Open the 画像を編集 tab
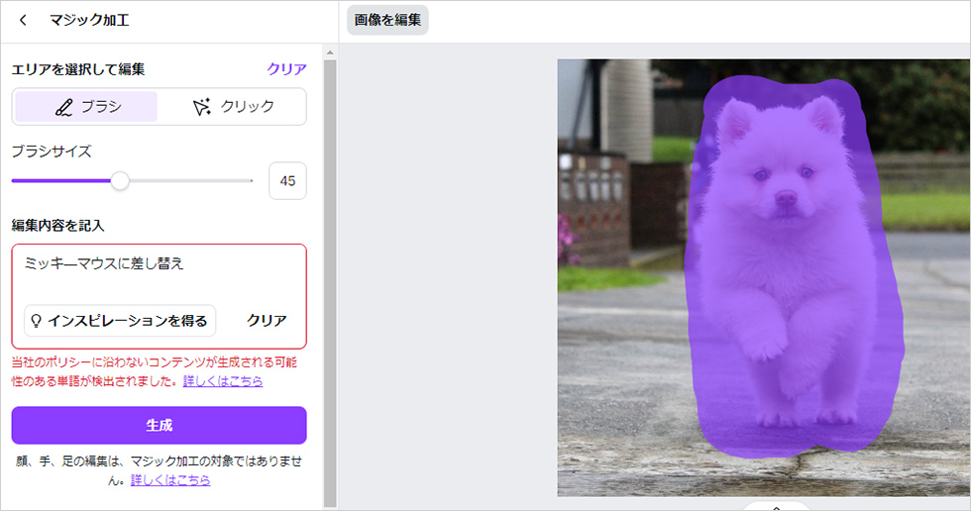 click(387, 20)
